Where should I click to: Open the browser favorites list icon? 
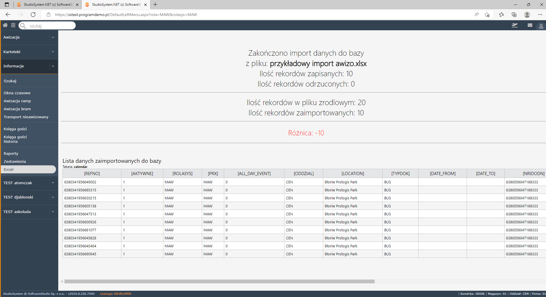point(501,15)
